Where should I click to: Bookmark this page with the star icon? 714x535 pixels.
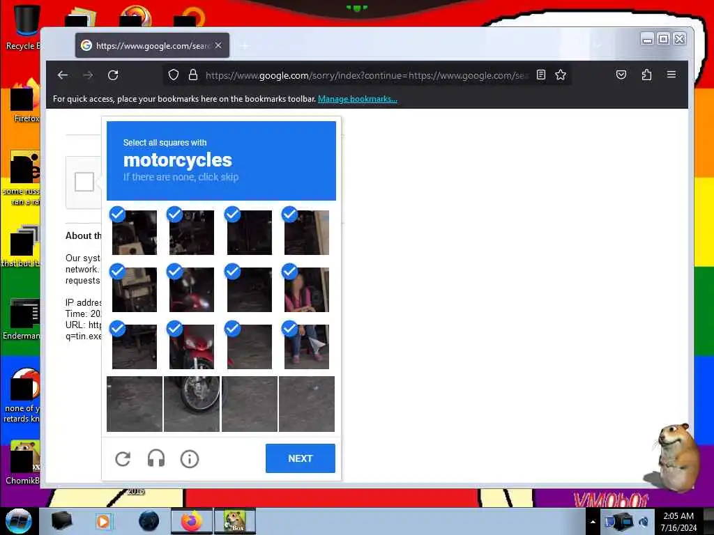pos(561,75)
